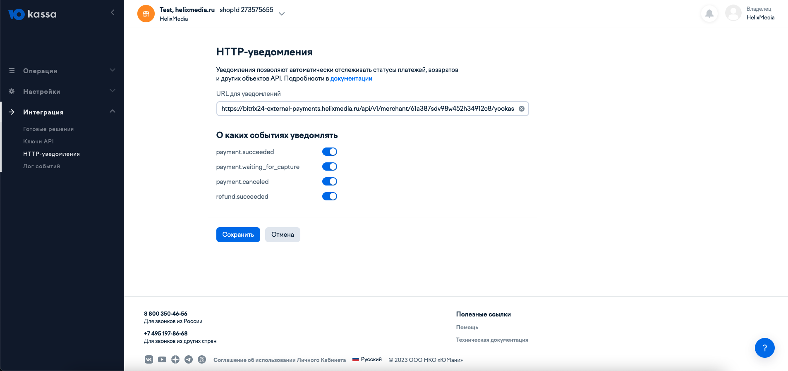This screenshot has width=788, height=371.
Task: Follow the документации link
Action: click(351, 78)
